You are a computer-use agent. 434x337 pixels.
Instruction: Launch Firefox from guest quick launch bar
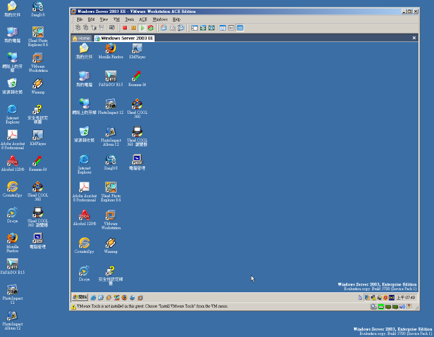click(x=125, y=298)
